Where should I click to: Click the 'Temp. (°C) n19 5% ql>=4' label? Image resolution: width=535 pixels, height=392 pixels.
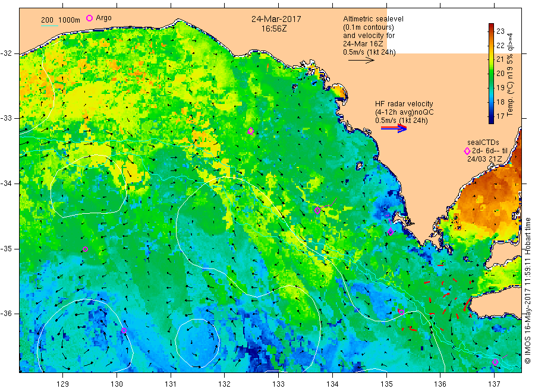click(510, 75)
